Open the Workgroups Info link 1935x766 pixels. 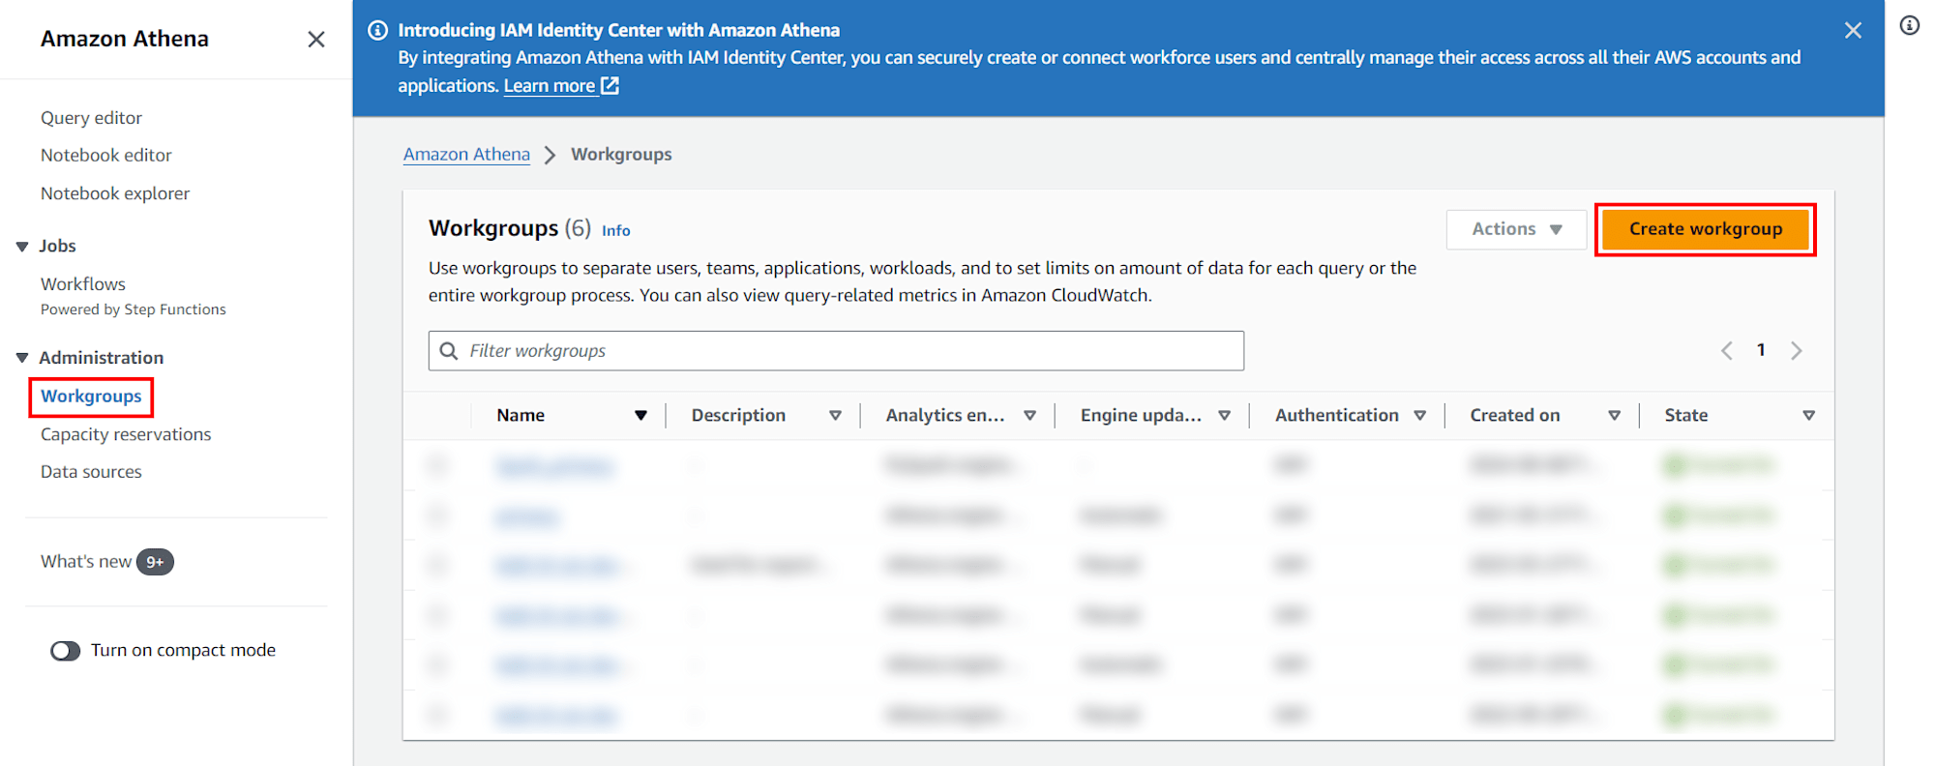coord(615,231)
